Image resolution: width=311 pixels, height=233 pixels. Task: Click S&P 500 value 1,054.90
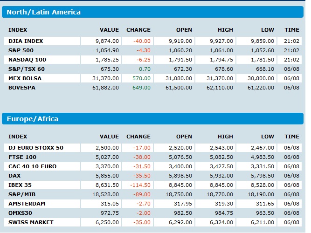107,50
